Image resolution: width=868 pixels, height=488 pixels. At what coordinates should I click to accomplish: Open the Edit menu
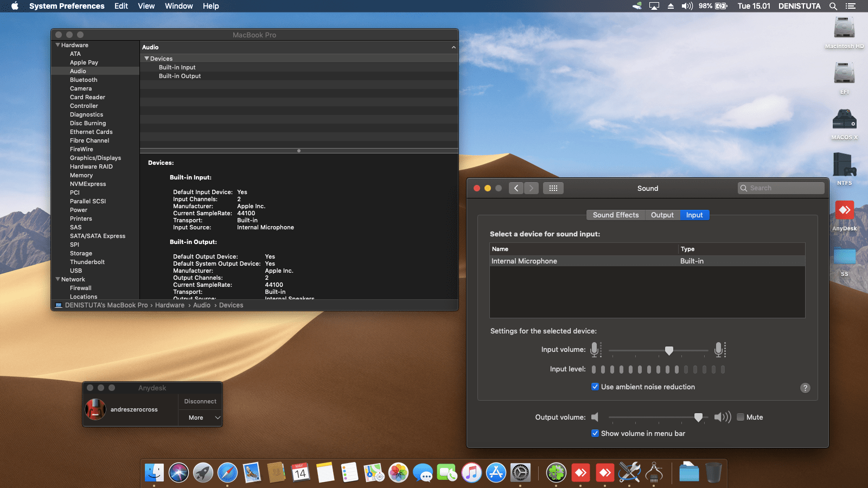tap(121, 6)
